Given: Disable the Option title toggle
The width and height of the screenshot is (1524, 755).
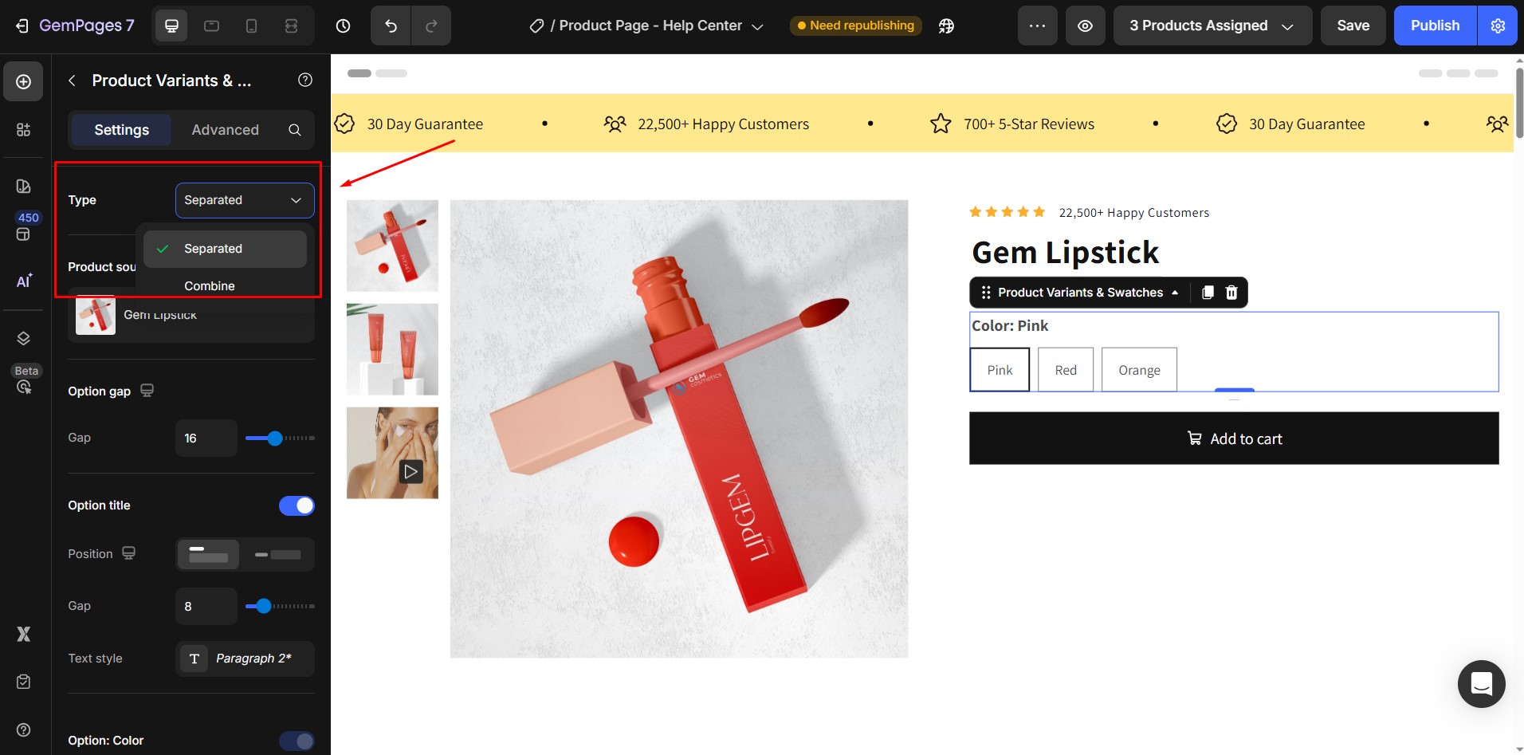Looking at the screenshot, I should click(296, 505).
